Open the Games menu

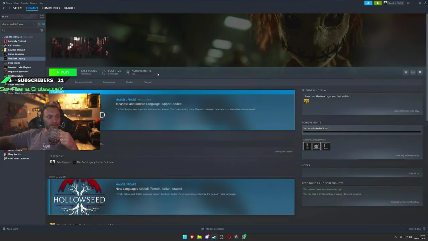[33, 3]
